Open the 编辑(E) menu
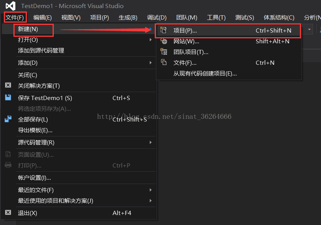 [x=43, y=18]
